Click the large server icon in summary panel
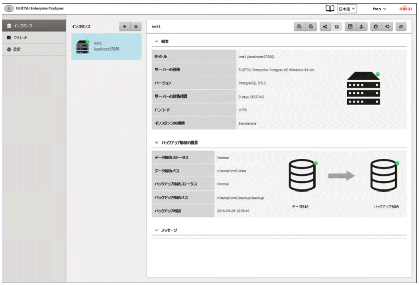This screenshot has width=419, height=286. coord(363,88)
